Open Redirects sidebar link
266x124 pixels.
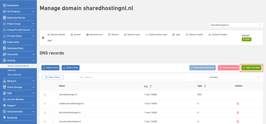click(x=12, y=70)
